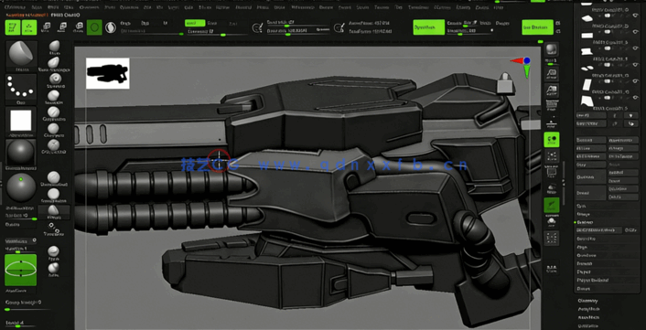Toggle the Rgb paint mode button
Viewport: 646px width, 330px height.
click(145, 24)
